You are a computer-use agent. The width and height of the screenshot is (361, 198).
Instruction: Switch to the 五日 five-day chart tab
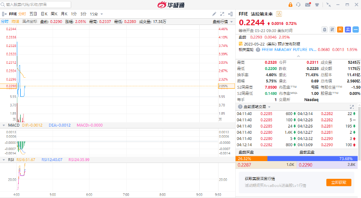[x=33, y=14]
